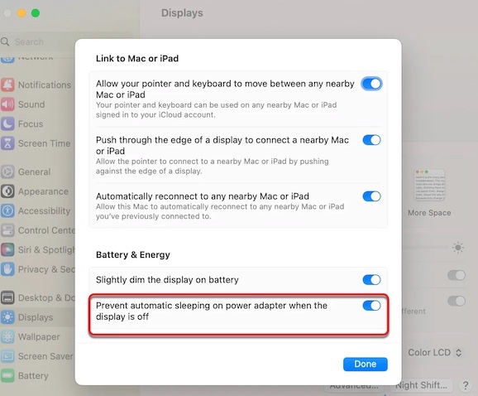
Task: Toggle Slightly dim the display on battery
Action: [x=371, y=280]
